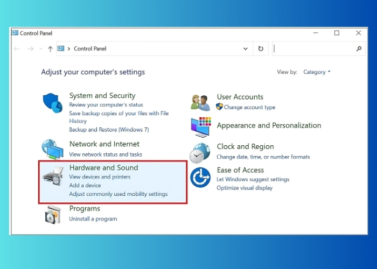
Task: Open the Programs disc box icon
Action: pyautogui.click(x=53, y=214)
